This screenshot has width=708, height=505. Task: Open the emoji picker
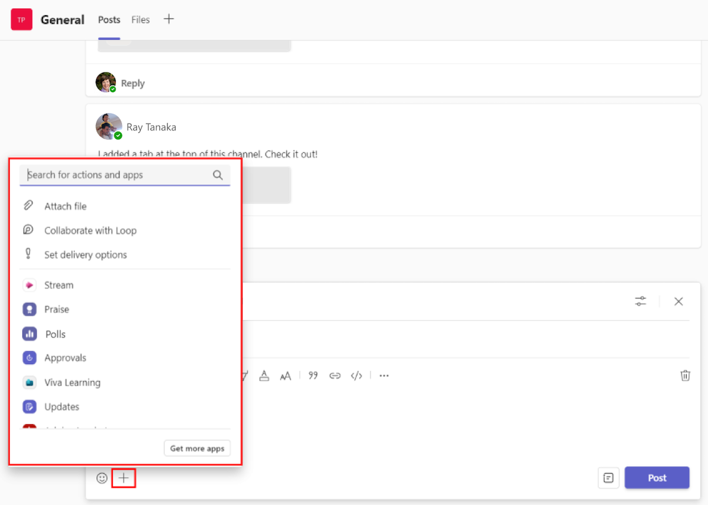click(x=101, y=478)
